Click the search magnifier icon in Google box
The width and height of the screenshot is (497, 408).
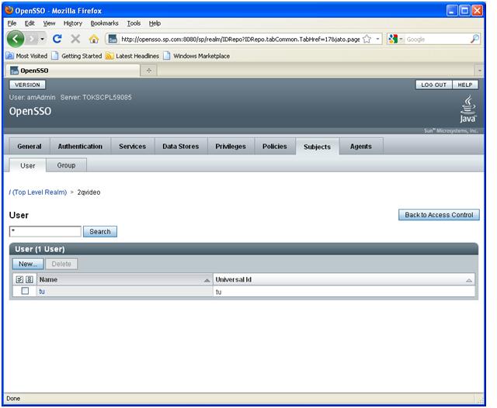pyautogui.click(x=474, y=39)
